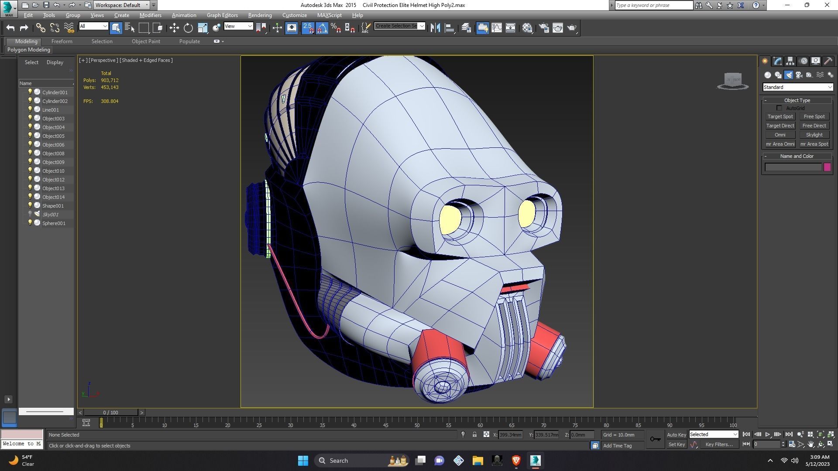The width and height of the screenshot is (838, 471).
Task: Toggle visibility of Cylinder001
Action: tap(30, 92)
